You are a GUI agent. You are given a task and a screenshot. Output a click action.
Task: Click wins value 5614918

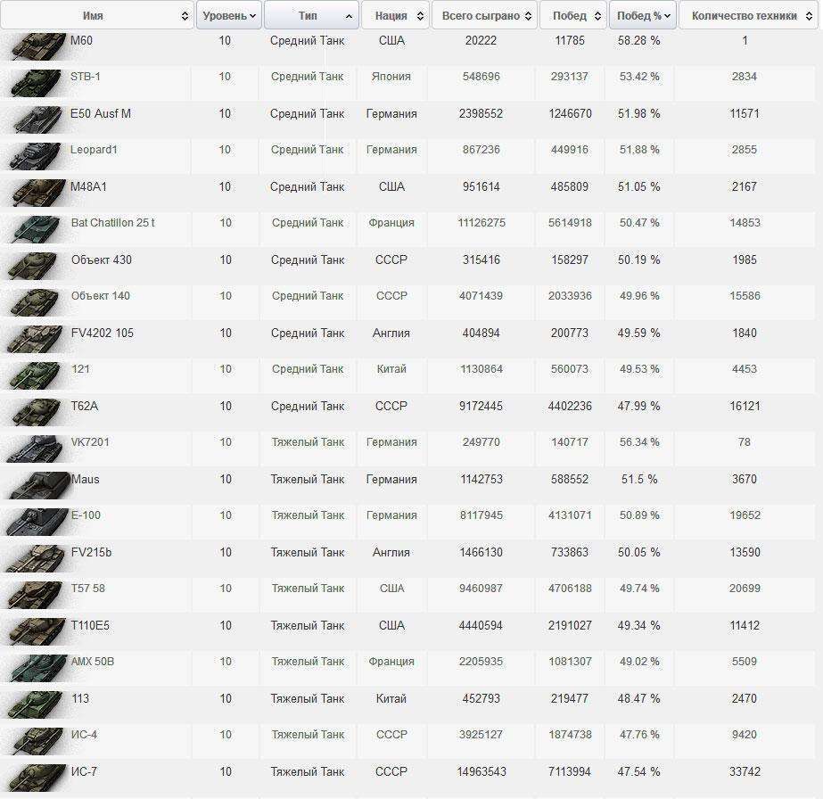[570, 223]
